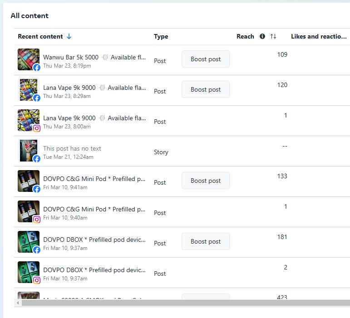Click reach value 133
The image size is (350, 318).
point(282,176)
